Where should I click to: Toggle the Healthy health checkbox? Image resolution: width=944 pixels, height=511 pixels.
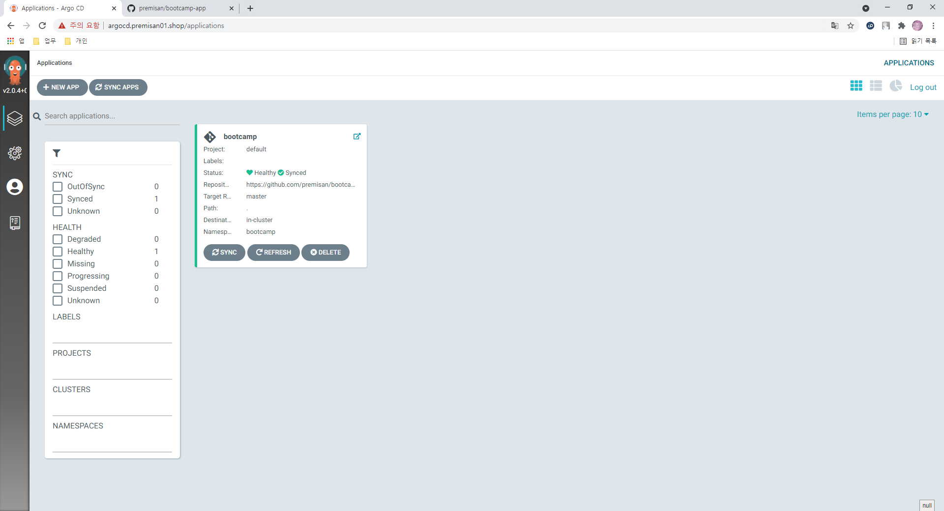click(x=58, y=252)
